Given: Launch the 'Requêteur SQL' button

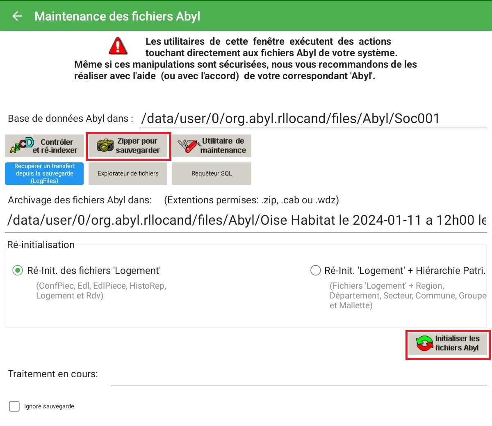Looking at the screenshot, I should click(212, 173).
